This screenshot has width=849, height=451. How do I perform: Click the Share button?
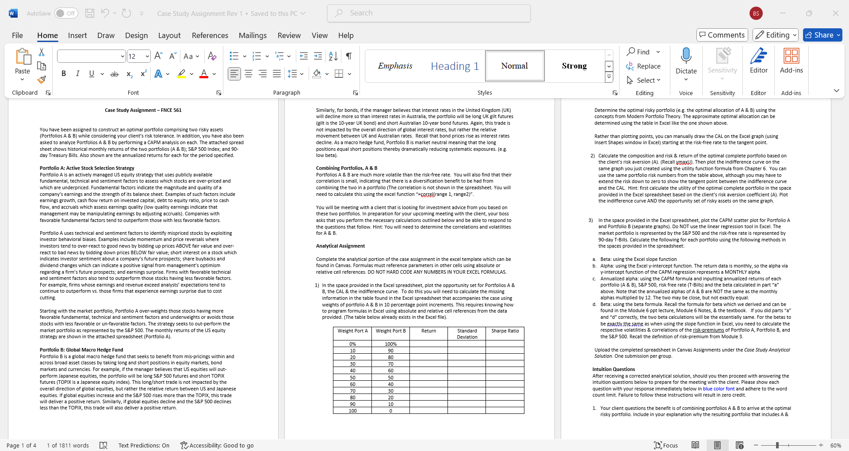click(x=822, y=35)
